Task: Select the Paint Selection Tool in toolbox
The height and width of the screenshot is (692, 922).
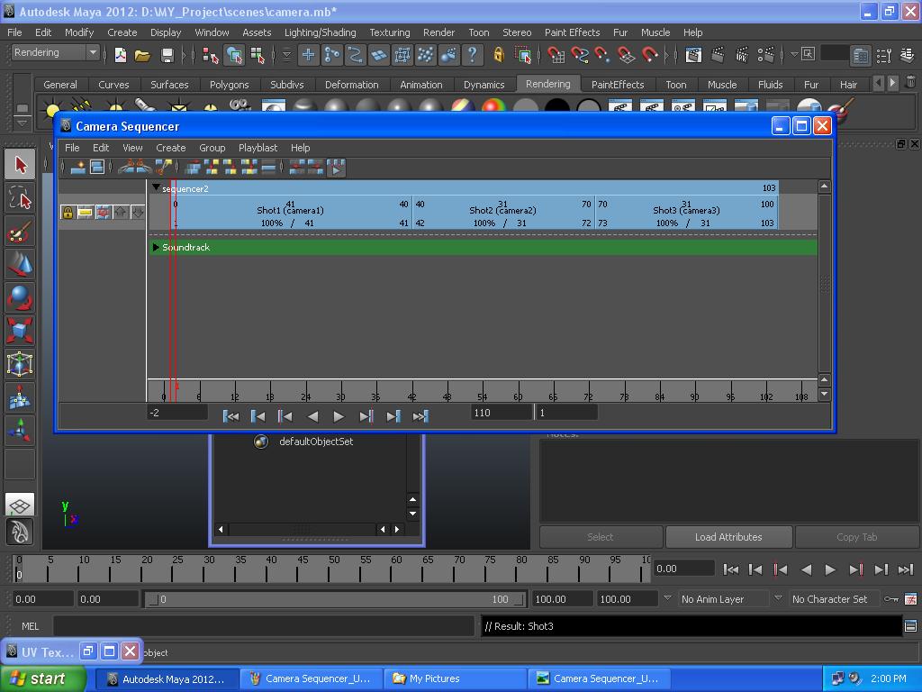Action: pos(20,232)
